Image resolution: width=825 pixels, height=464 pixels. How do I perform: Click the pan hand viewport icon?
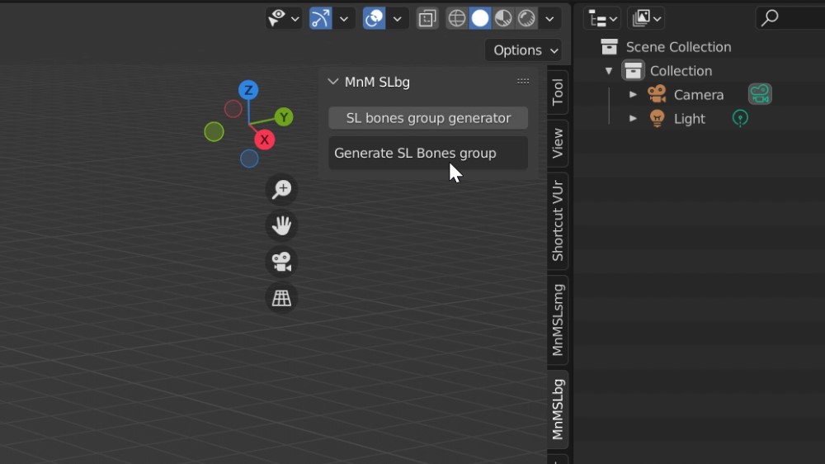(x=281, y=225)
